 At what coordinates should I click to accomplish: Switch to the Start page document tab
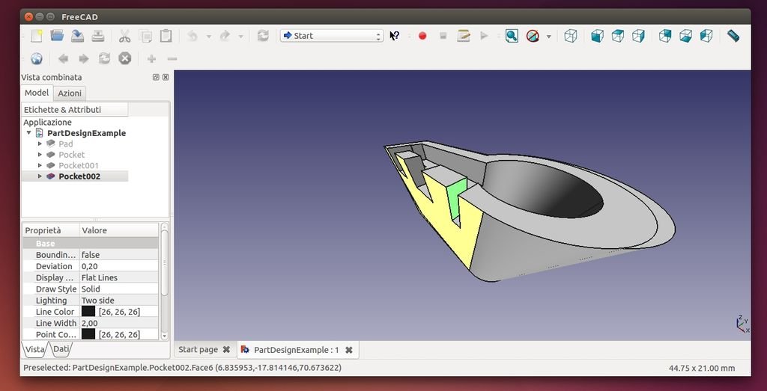(198, 349)
